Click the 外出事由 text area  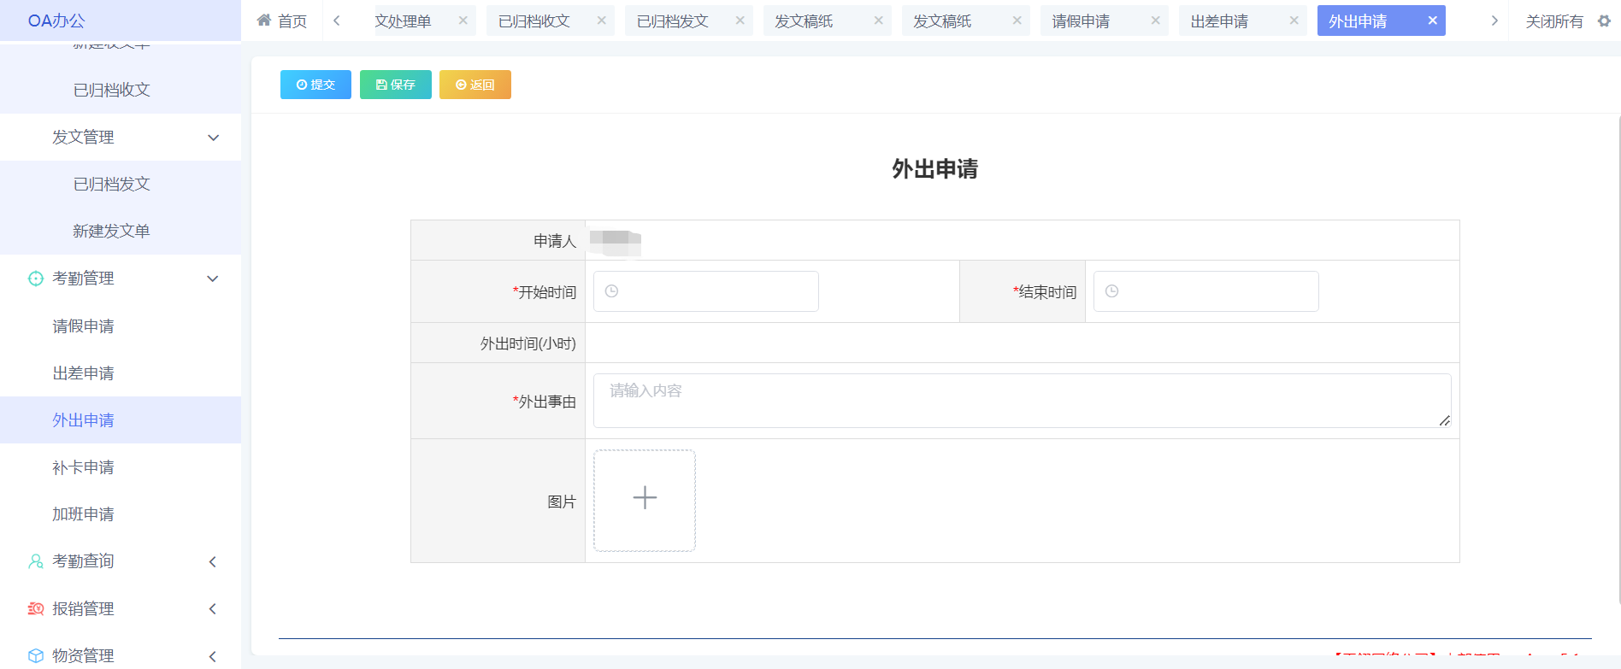[x=1021, y=401]
